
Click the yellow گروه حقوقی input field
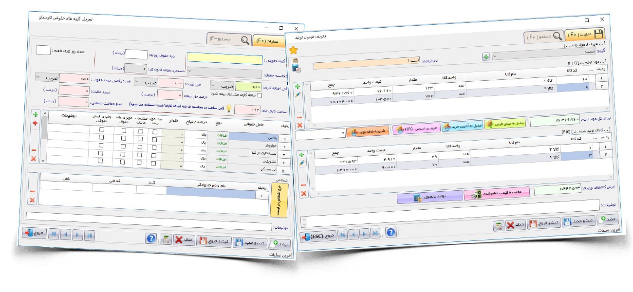tap(224, 59)
